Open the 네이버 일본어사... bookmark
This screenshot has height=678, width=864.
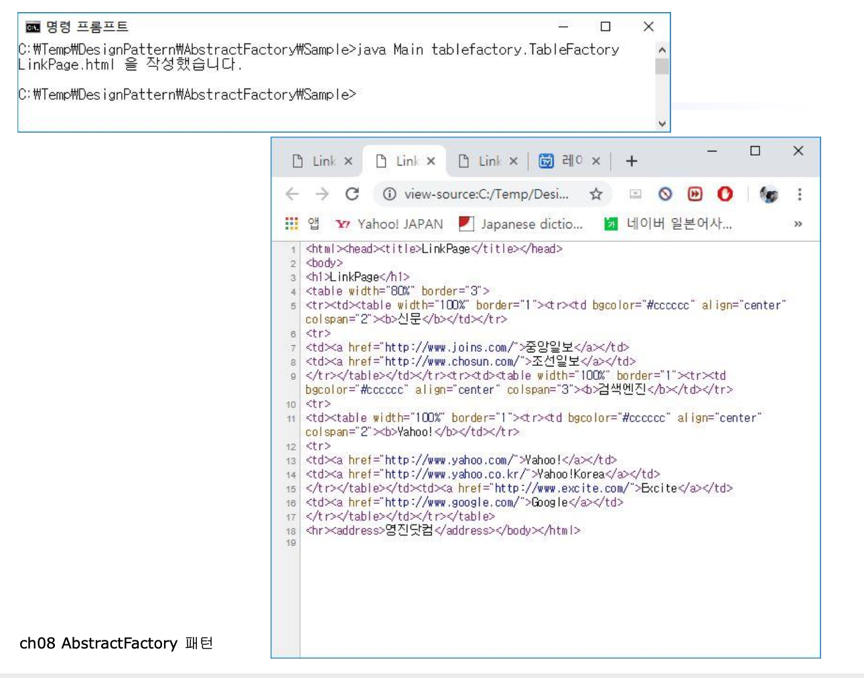[668, 224]
